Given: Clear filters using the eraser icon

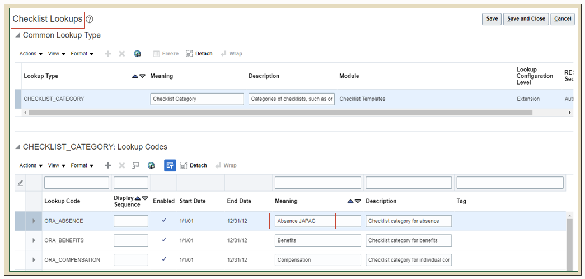Looking at the screenshot, I should pos(21,183).
